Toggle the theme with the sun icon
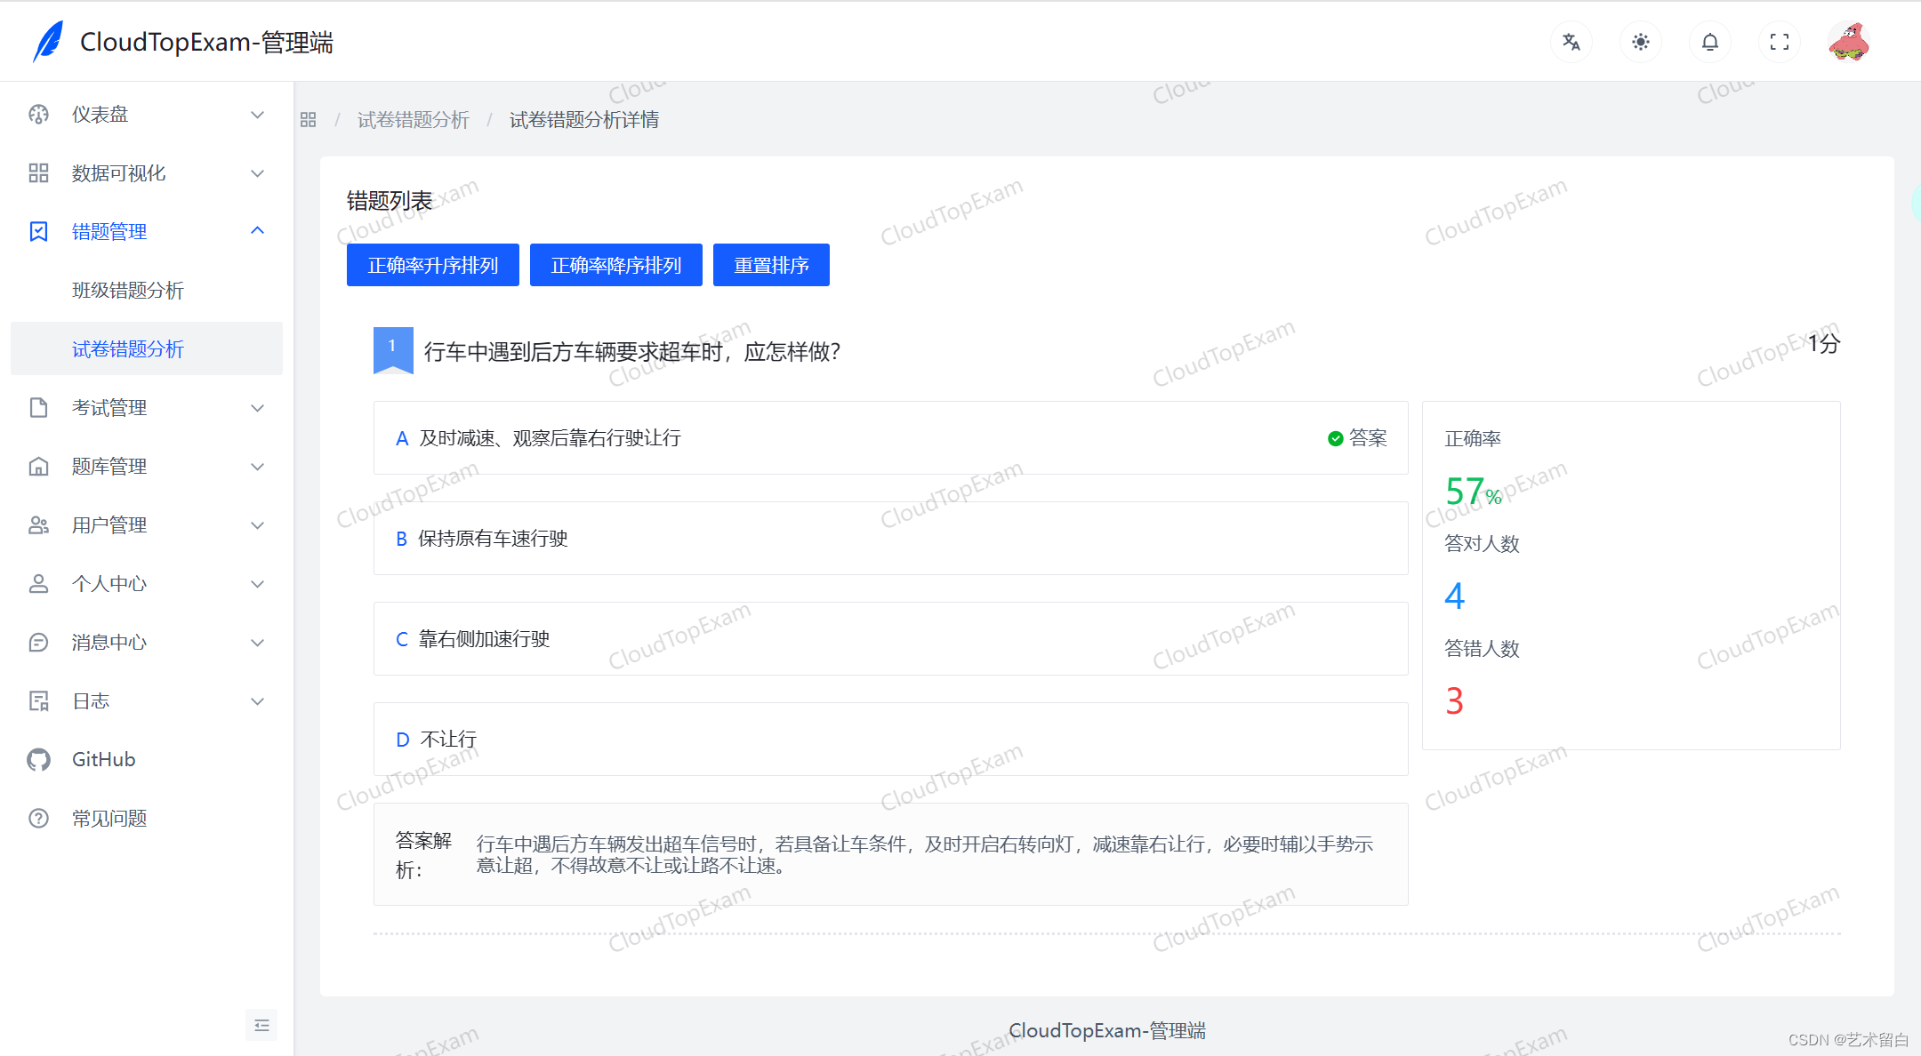 [1641, 42]
